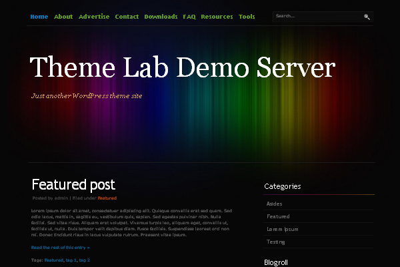This screenshot has width=400, height=267.
Task: Click the Theme Lab Demo Server title
Action: coord(183,67)
